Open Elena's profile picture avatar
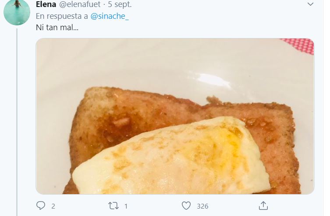The image size is (330, 216). (x=17, y=12)
